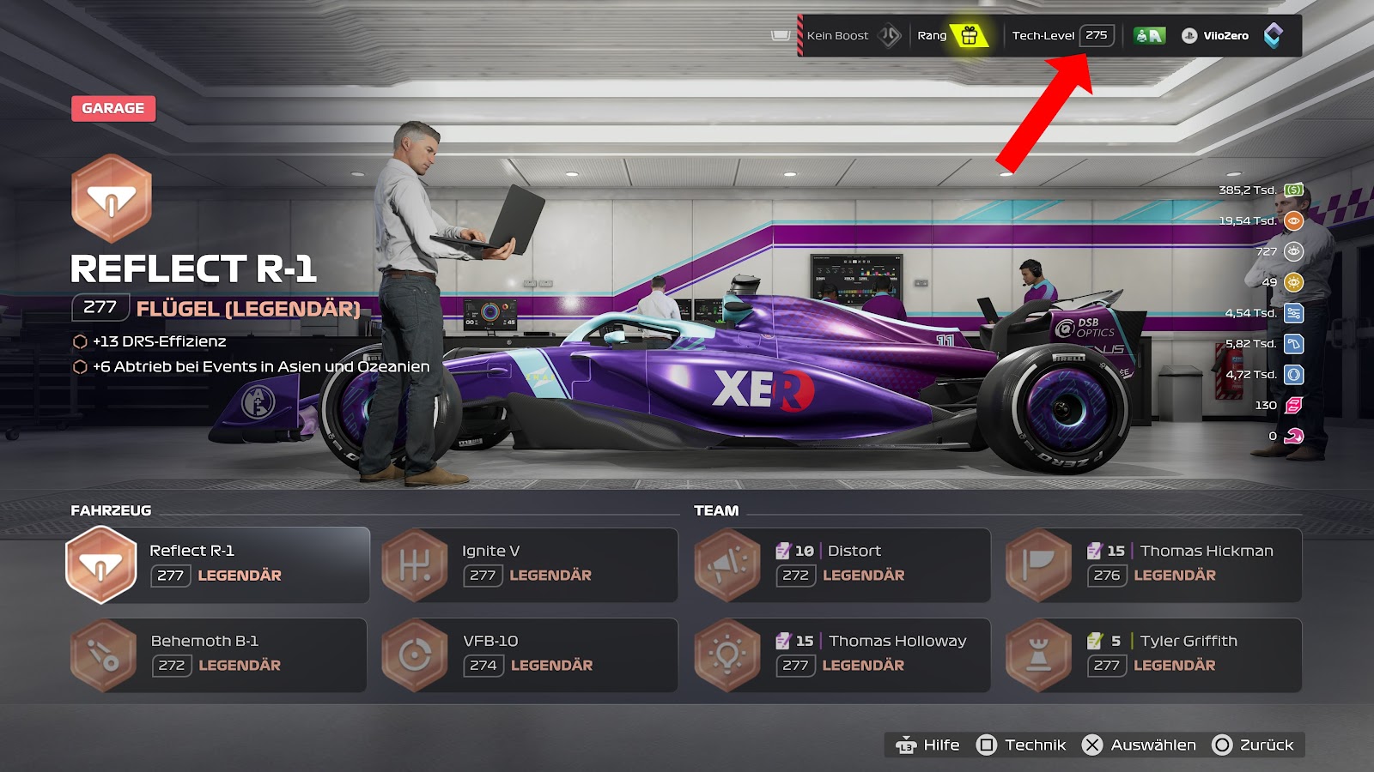Click the pink helmet resource icon
Screen dimensions: 1374x772
click(x=1293, y=436)
